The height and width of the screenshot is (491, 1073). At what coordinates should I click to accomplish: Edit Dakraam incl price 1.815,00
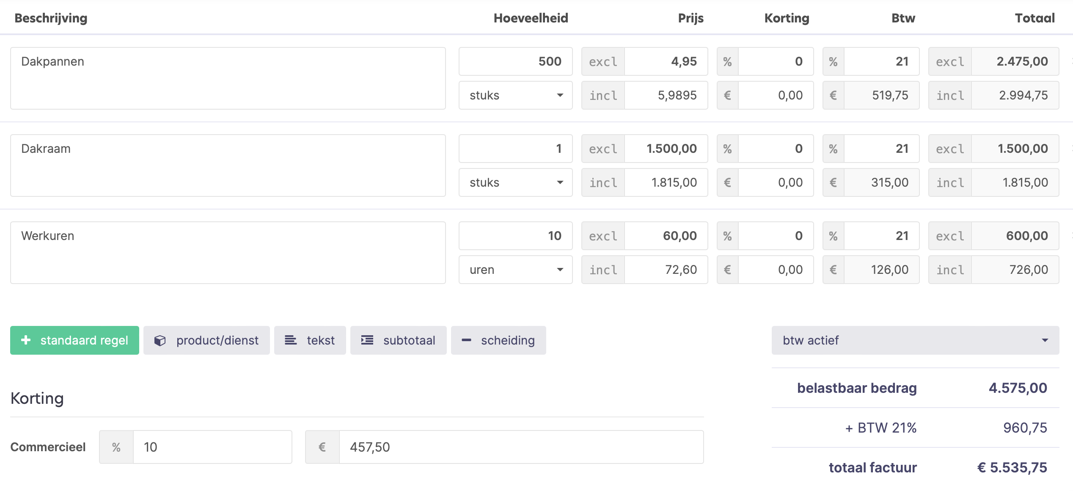[x=666, y=183]
